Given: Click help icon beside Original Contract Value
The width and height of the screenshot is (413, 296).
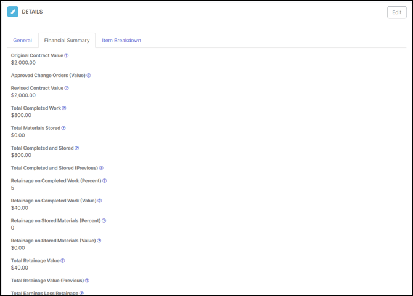Looking at the screenshot, I should pos(67,55).
